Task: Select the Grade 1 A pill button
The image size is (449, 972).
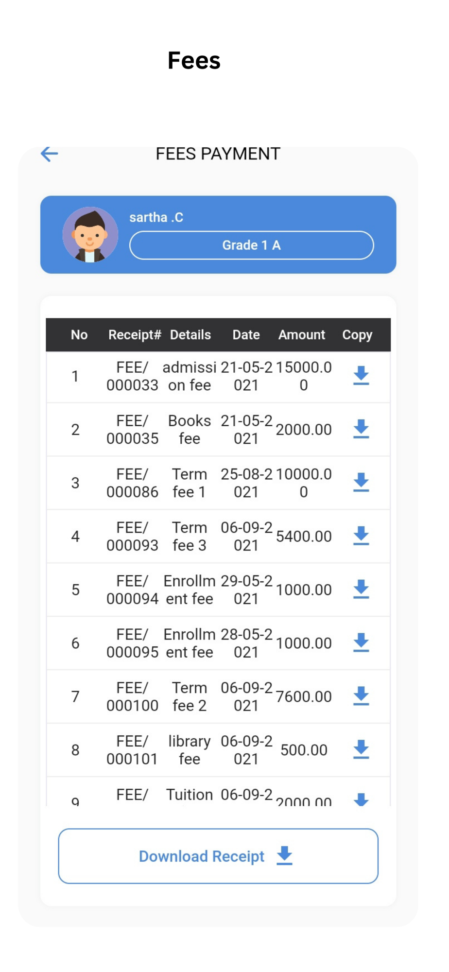Action: pyautogui.click(x=251, y=245)
